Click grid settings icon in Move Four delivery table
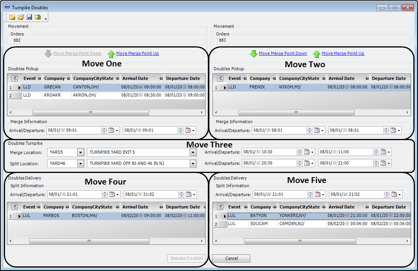Image resolution: width=418 pixels, height=271 pixels. (x=15, y=207)
